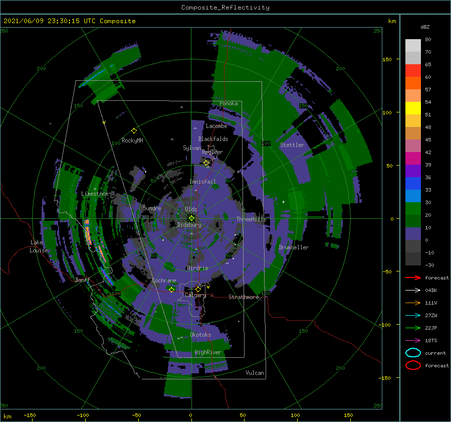Click the radar-site diamond between Olds and Didsbury
The width and height of the screenshot is (451, 422).
pos(191,218)
